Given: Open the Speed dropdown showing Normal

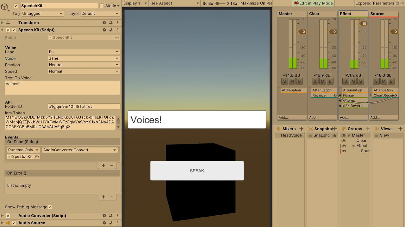Looking at the screenshot, I should (x=84, y=71).
